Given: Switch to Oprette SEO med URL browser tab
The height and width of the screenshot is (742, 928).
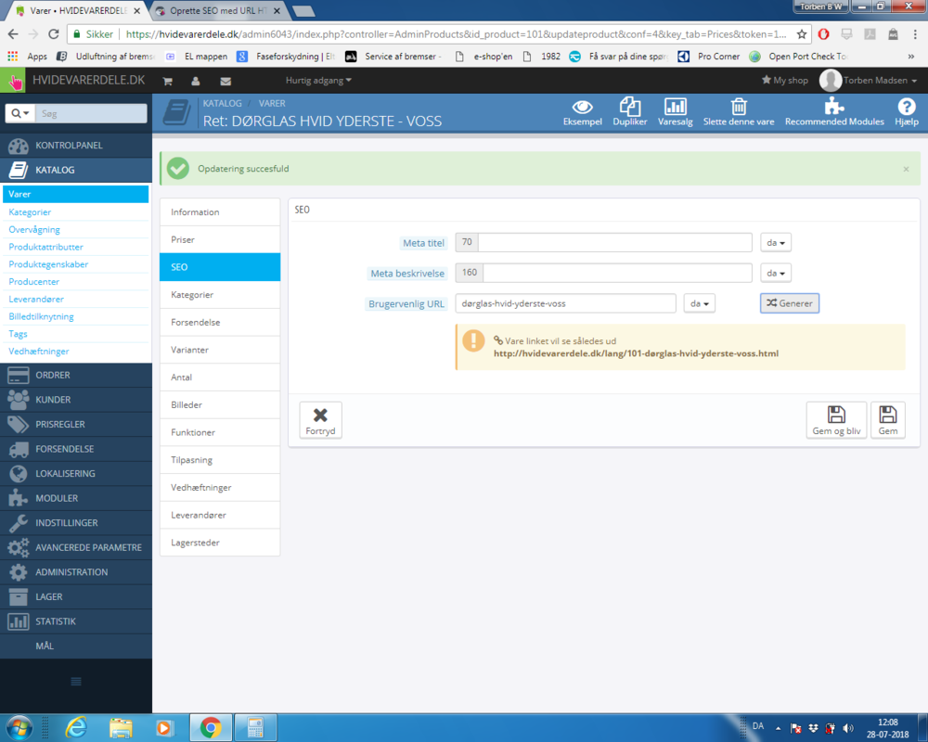Looking at the screenshot, I should point(218,10).
